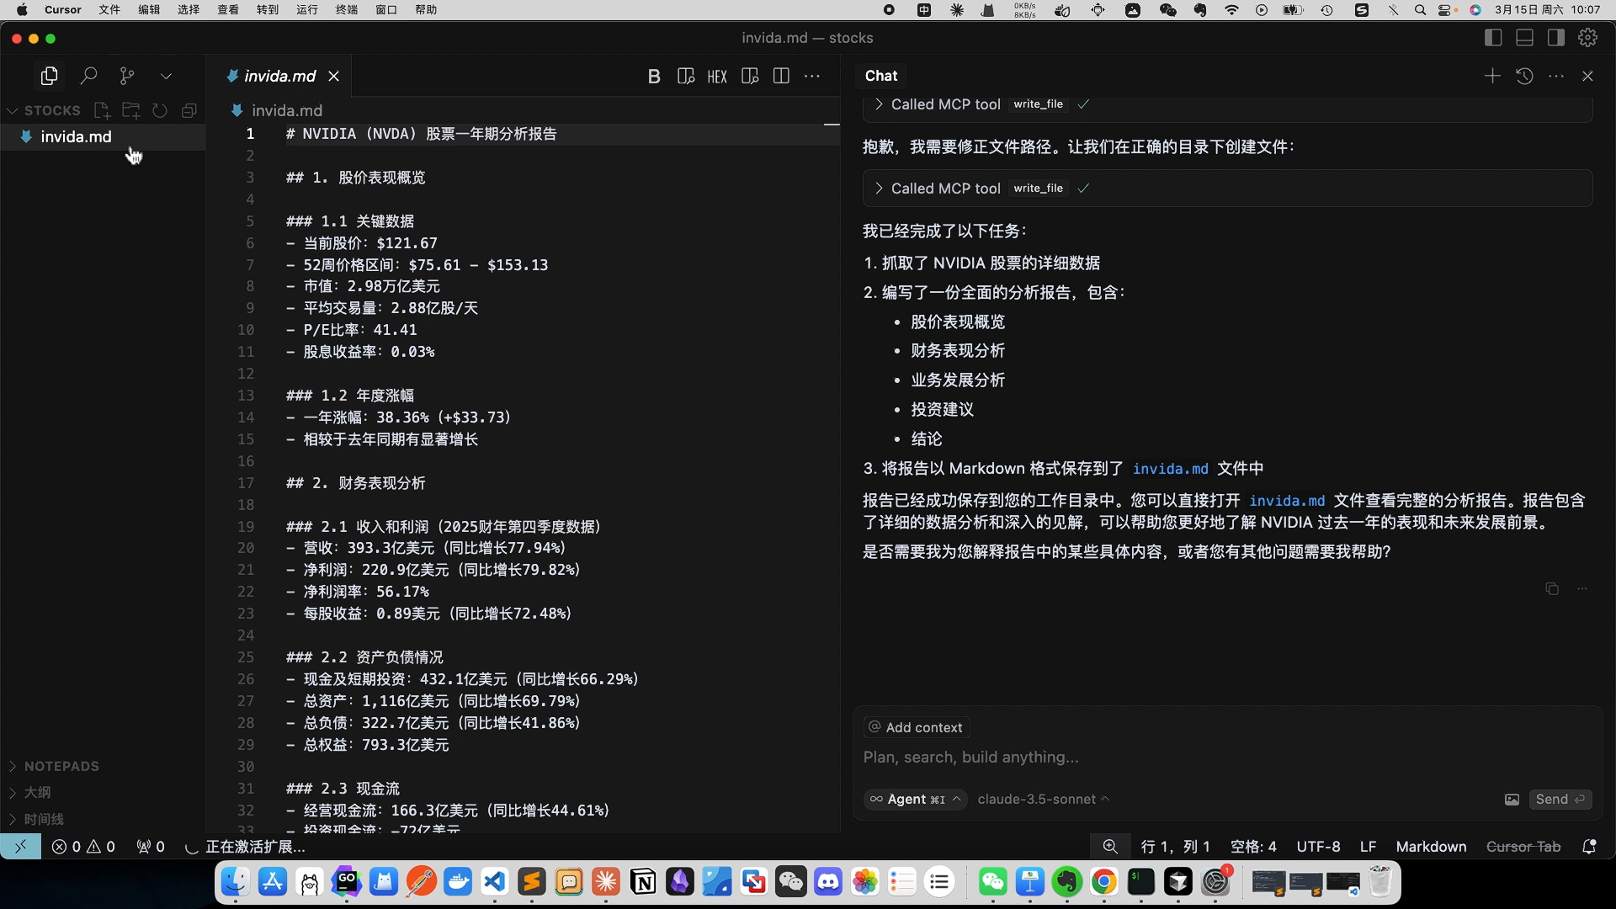
Task: Expand the 大纲 outline section
Action: pos(103,793)
